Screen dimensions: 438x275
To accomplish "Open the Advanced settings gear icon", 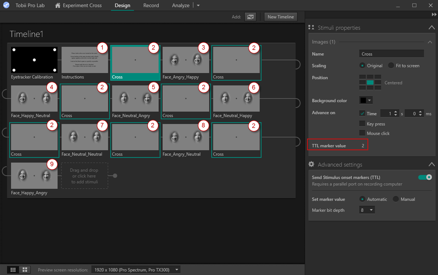I will [x=311, y=164].
